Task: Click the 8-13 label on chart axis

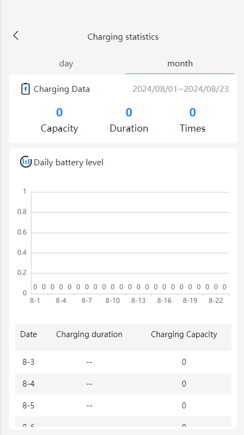Action: tap(138, 301)
